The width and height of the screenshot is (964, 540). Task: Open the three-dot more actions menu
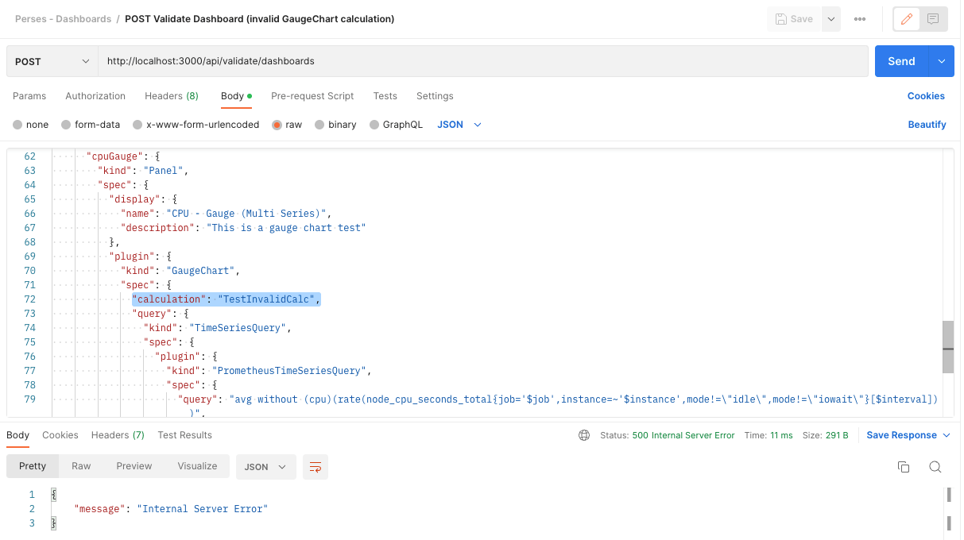point(860,19)
